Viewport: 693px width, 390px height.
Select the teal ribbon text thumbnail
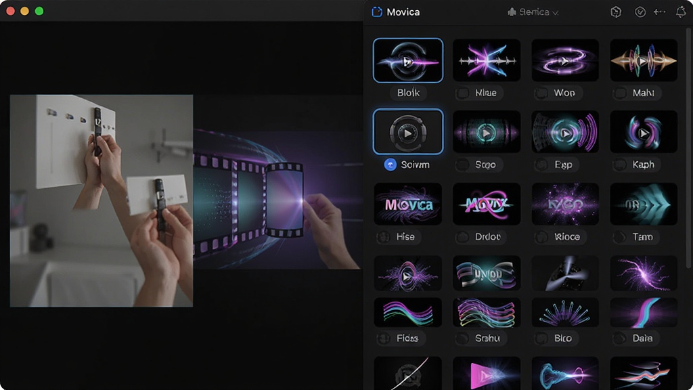click(486, 274)
